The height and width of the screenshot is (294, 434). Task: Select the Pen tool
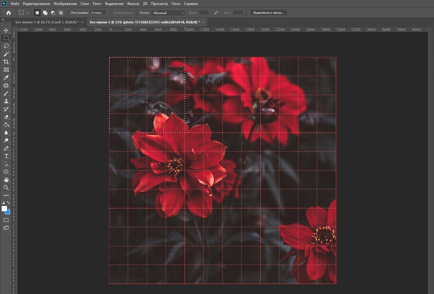click(6, 148)
